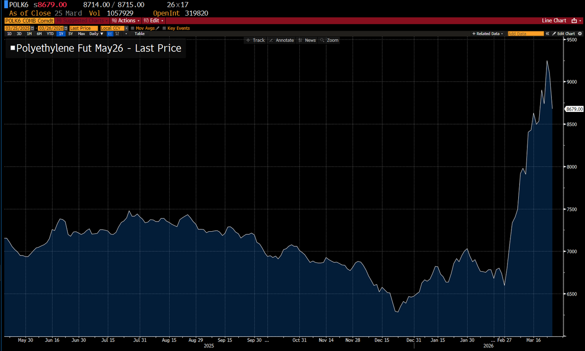Viewport: 585px width, 351px height.
Task: Enable the Key Events checkbox
Action: 164,28
